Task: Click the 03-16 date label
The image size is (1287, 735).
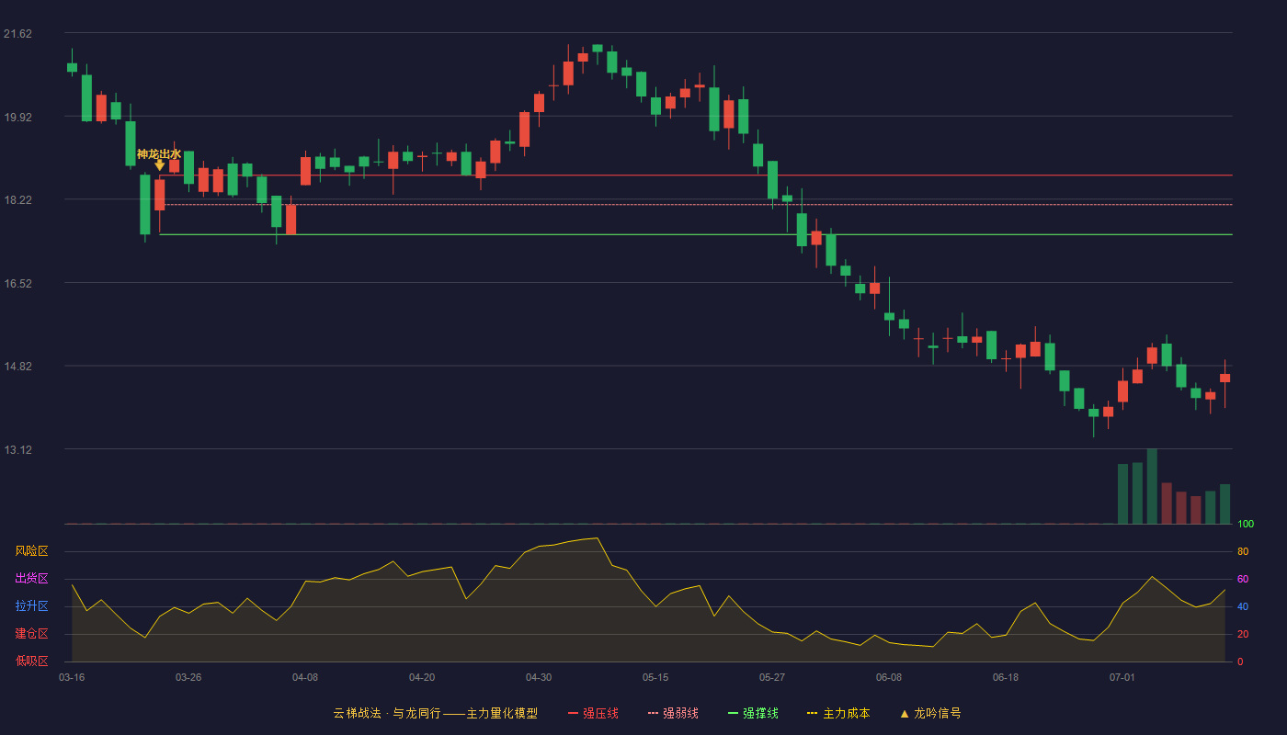Action: 72,677
